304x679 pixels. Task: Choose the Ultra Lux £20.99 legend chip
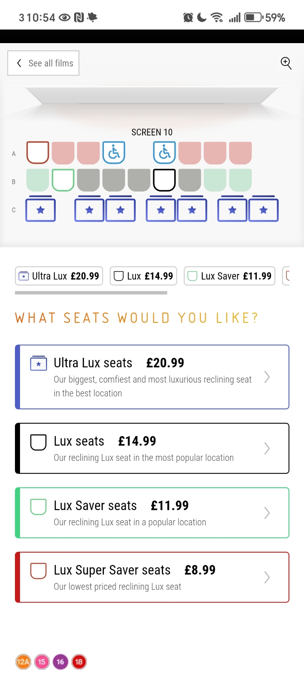pyautogui.click(x=59, y=276)
